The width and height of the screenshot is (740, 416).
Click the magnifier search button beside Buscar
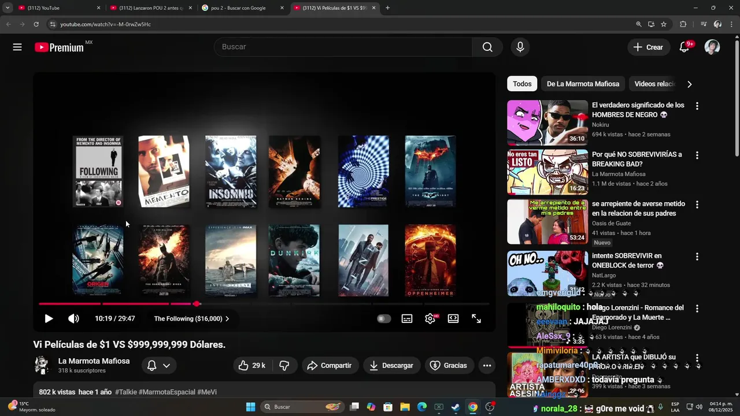[487, 47]
